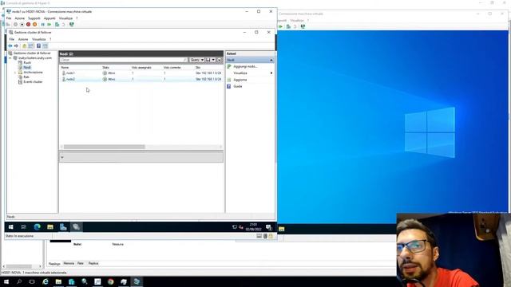Click the blue Help toolbar icon
The height and width of the screenshot is (287, 511).
(38, 46)
